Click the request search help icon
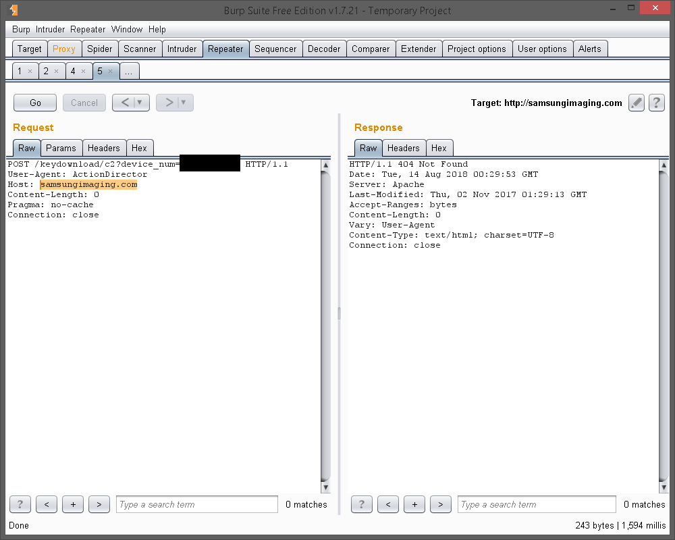This screenshot has width=675, height=540. (x=20, y=504)
